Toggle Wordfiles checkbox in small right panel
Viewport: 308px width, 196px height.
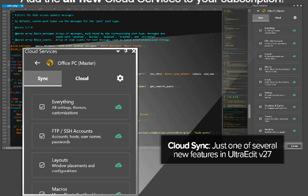click(260, 131)
